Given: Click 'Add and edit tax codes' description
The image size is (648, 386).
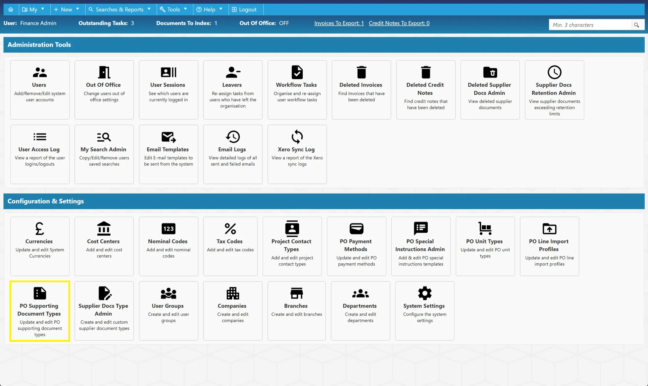Looking at the screenshot, I should 230,250.
